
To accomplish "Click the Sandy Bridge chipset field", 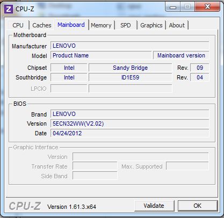I will pyautogui.click(x=131, y=68).
